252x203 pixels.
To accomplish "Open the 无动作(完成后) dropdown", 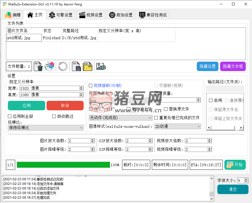I will [121, 118].
